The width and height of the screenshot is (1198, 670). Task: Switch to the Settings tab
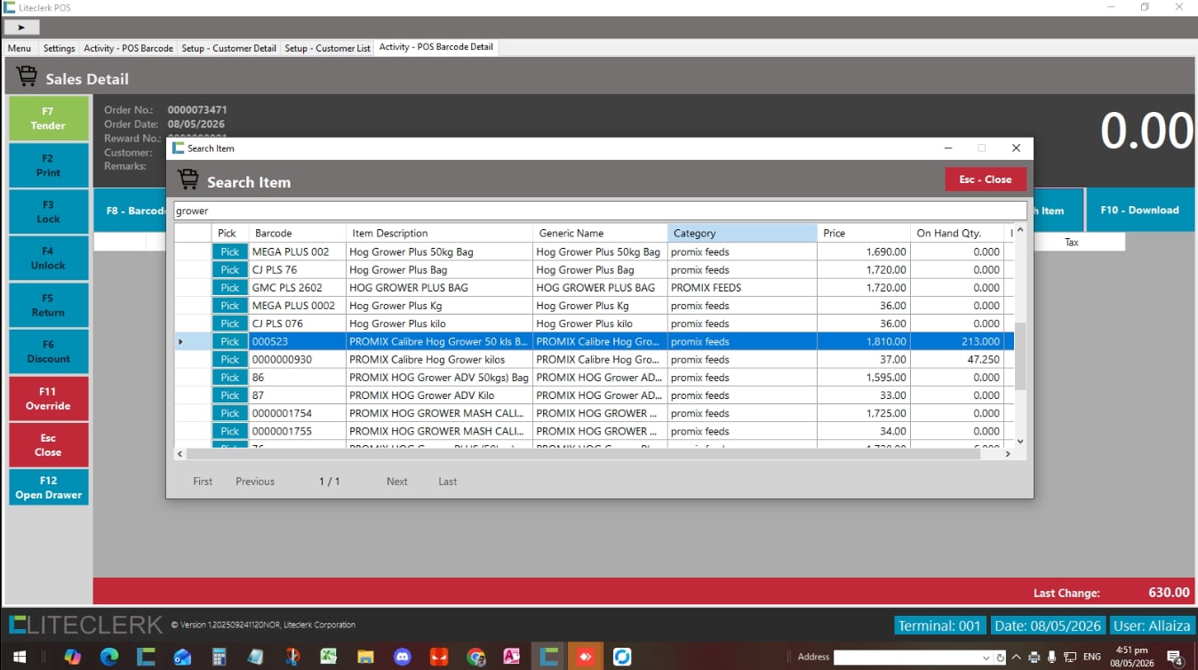60,48
